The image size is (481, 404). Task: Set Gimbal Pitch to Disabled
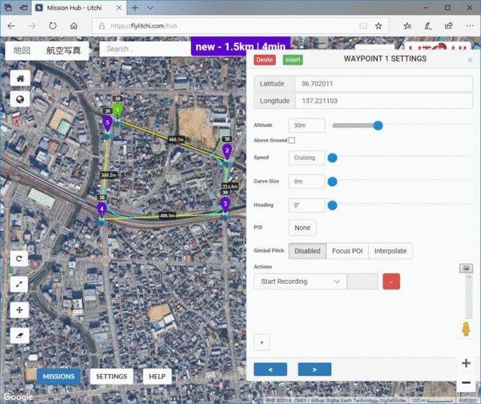[307, 251]
